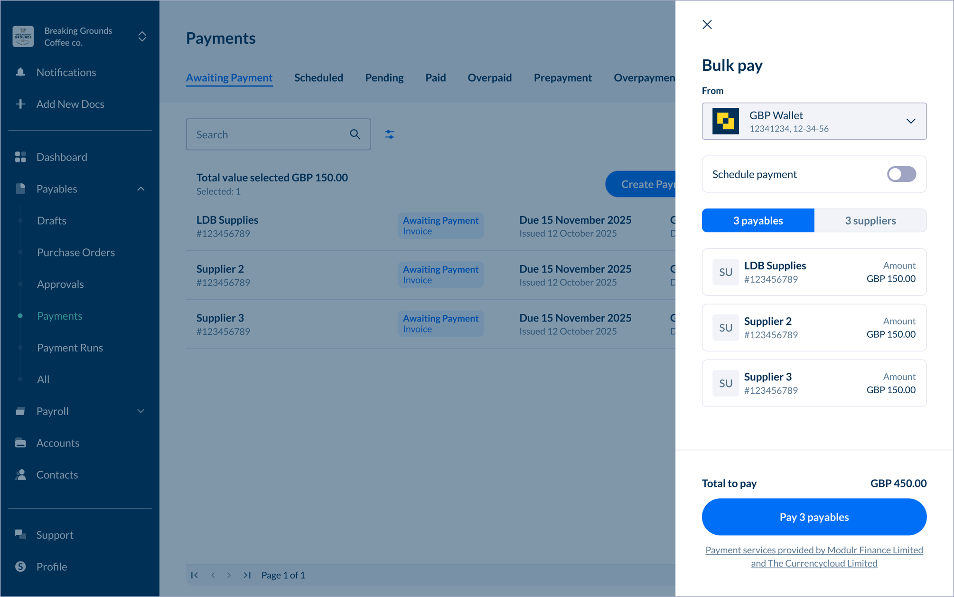Viewport: 954px width, 597px height.
Task: Open Accounts card icon
Action: pos(20,443)
